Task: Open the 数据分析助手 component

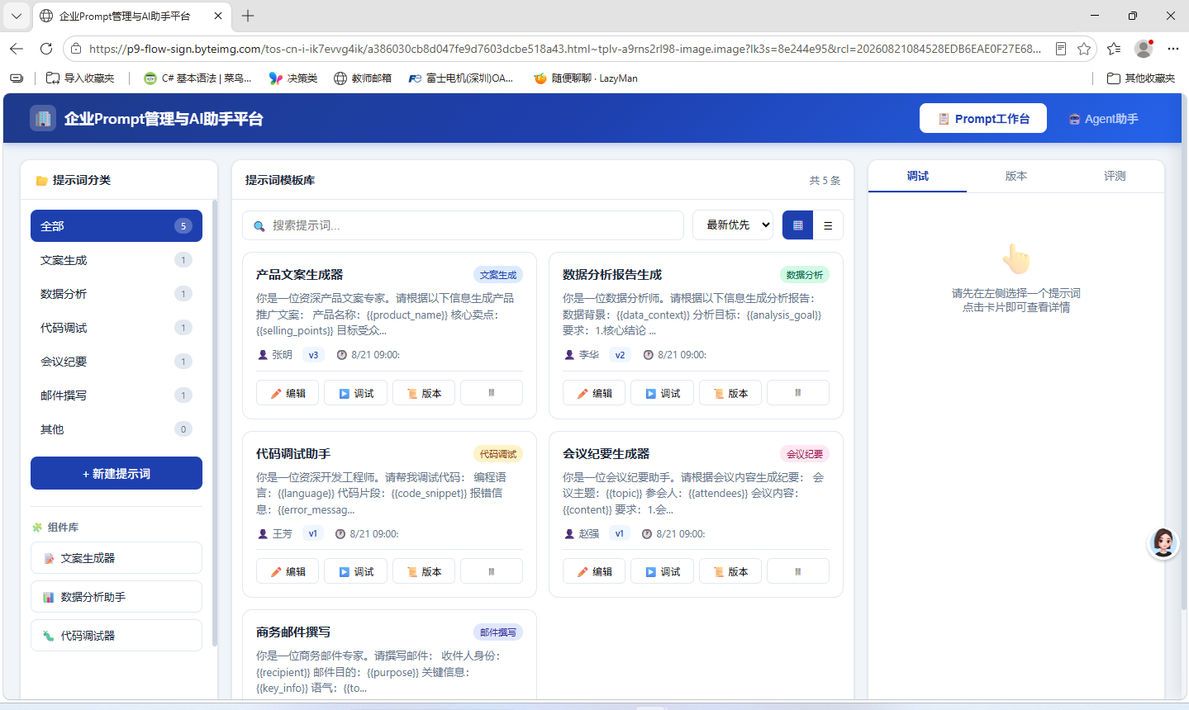Action: tap(117, 597)
